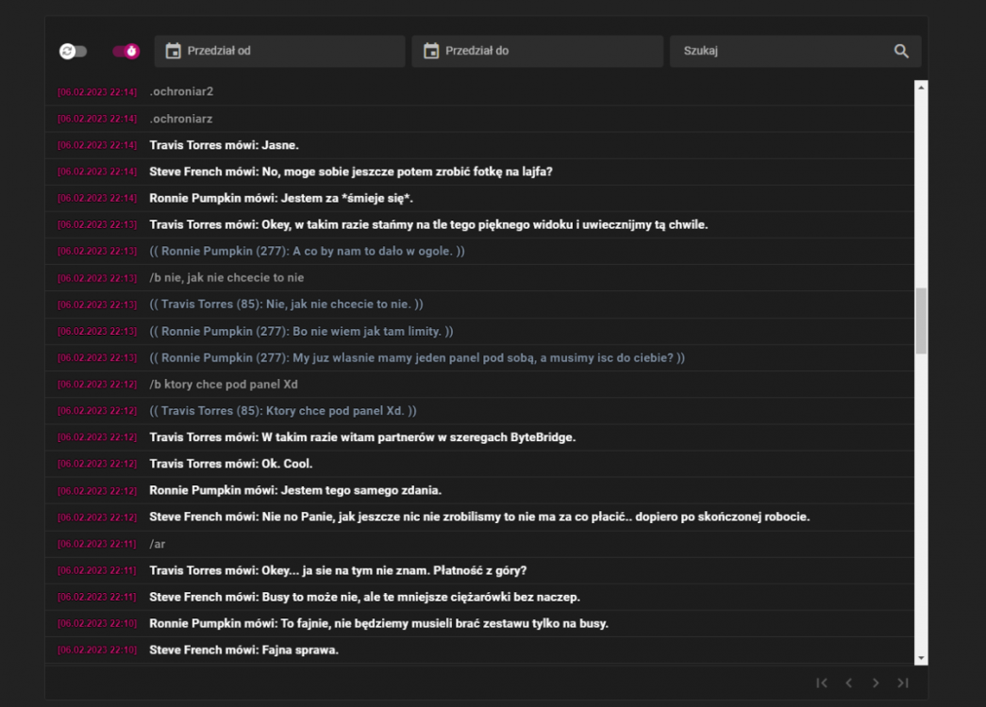This screenshot has width=986, height=707.
Task: Select 'Travis Torres mówi: Ok. Cool.' line
Action: [x=479, y=464]
